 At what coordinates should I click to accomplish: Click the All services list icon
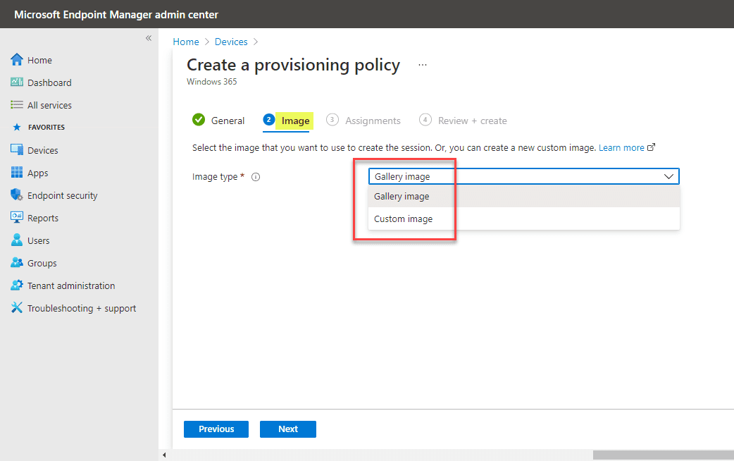pyautogui.click(x=17, y=105)
